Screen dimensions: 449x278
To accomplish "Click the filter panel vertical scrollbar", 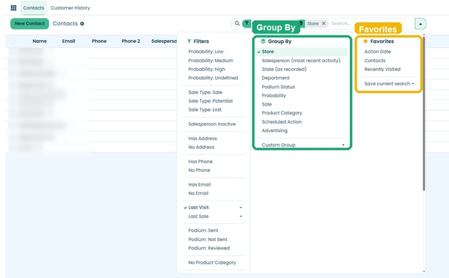I will click(424, 114).
